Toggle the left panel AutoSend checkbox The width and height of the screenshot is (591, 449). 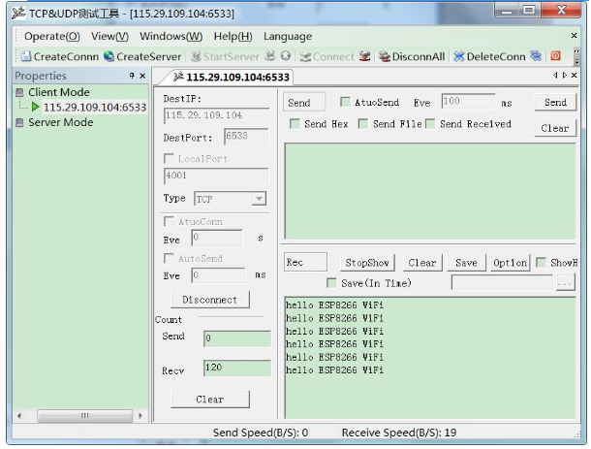point(169,259)
